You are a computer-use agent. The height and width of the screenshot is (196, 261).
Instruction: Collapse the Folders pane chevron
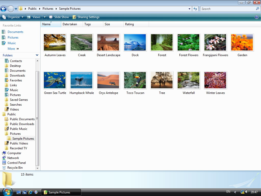click(37, 55)
